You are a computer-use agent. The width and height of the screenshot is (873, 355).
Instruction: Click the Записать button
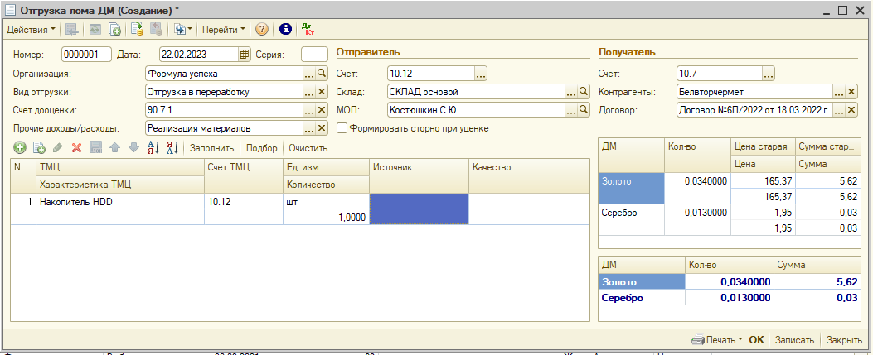796,340
